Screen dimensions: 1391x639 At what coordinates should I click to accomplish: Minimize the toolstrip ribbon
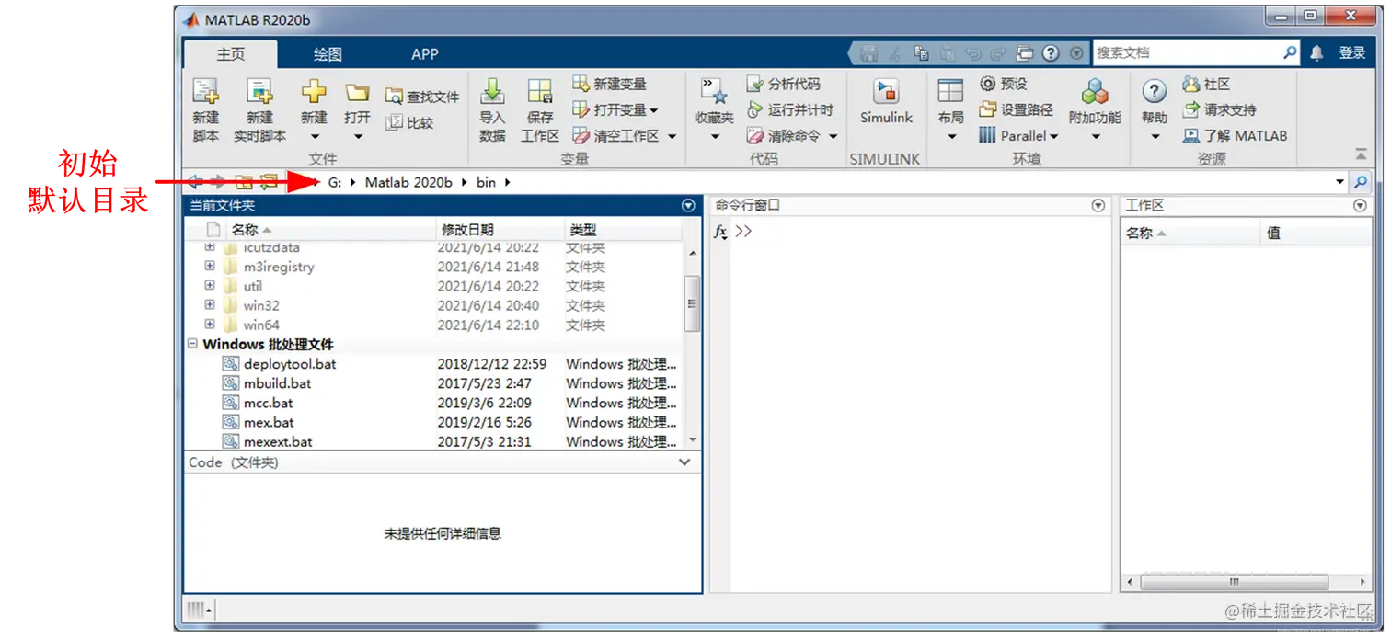(1361, 154)
